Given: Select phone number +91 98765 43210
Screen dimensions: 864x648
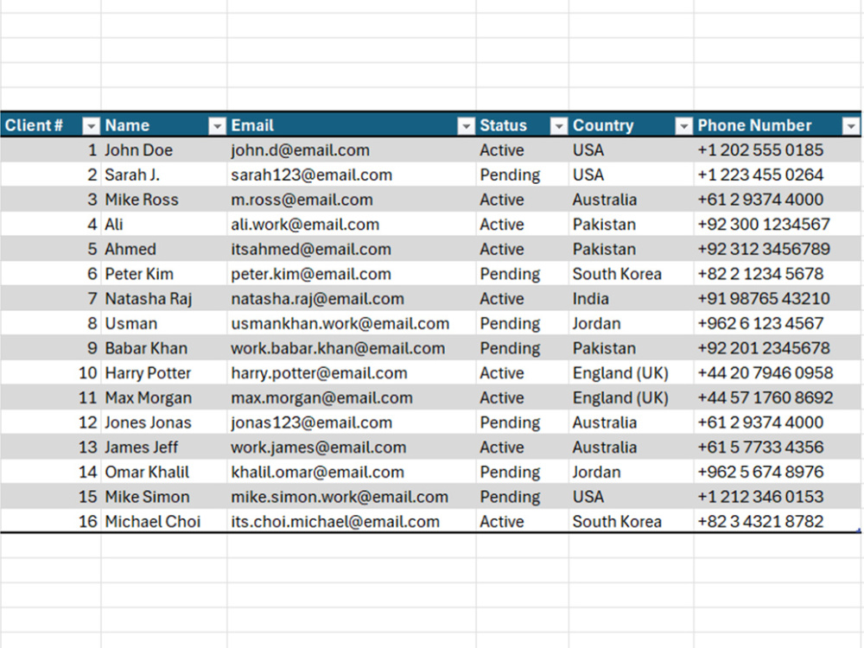Looking at the screenshot, I should pyautogui.click(x=777, y=299).
